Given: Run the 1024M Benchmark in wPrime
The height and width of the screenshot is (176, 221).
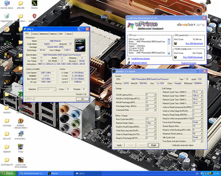Looking at the screenshot, I should 193,57.
